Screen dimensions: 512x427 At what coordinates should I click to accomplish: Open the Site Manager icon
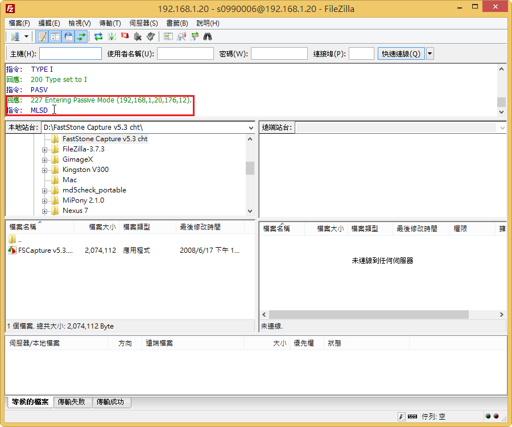(x=15, y=36)
